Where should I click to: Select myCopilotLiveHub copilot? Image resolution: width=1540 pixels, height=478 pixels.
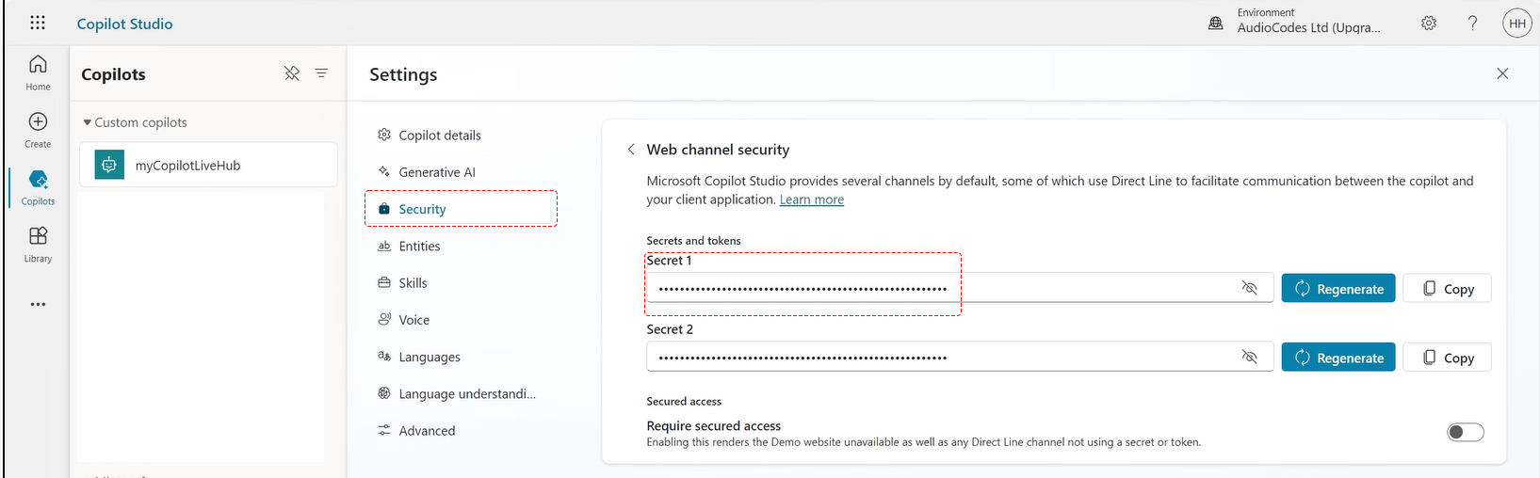coord(208,165)
